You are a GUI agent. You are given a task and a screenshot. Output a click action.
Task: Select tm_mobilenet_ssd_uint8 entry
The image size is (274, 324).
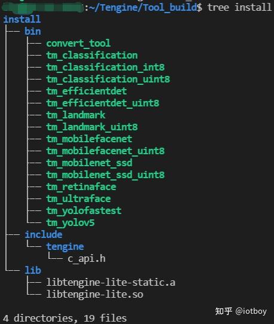(106, 175)
